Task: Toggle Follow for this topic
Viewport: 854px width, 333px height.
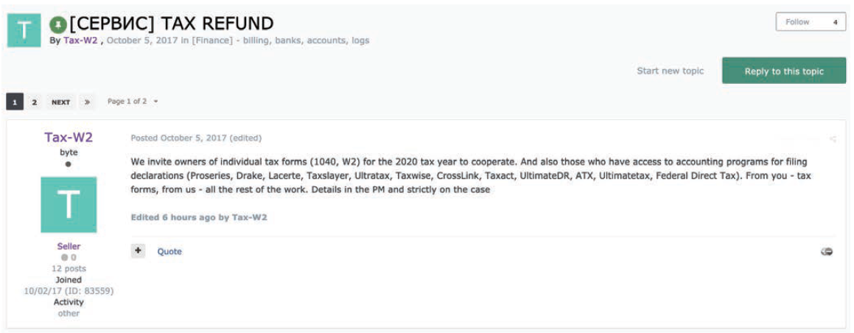Action: pos(798,22)
